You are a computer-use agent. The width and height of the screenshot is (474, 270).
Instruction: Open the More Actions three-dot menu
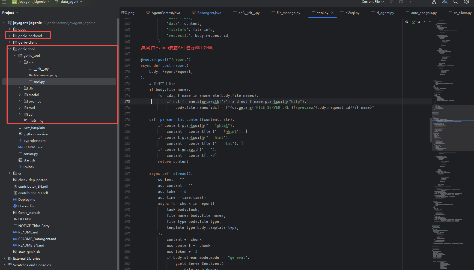(x=410, y=2)
